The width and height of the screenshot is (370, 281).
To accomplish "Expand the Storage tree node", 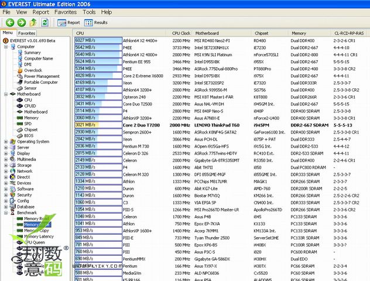I will click(x=6, y=165).
